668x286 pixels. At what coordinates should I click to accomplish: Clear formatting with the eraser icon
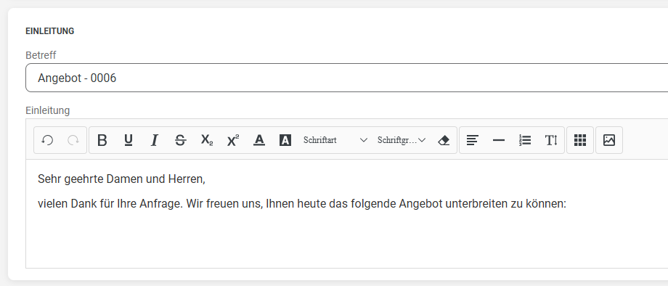coord(444,140)
